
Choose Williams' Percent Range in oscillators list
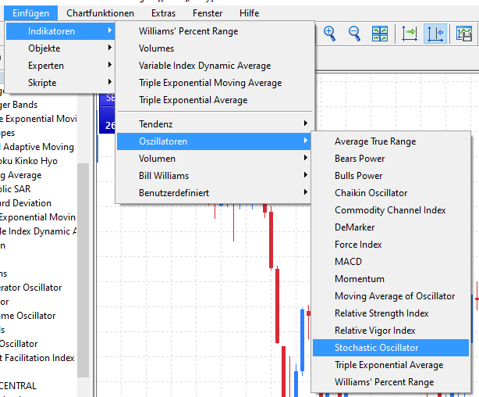tap(391, 382)
